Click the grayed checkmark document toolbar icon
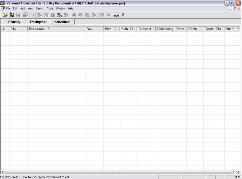The width and height of the screenshot is (242, 179). [x=18, y=15]
